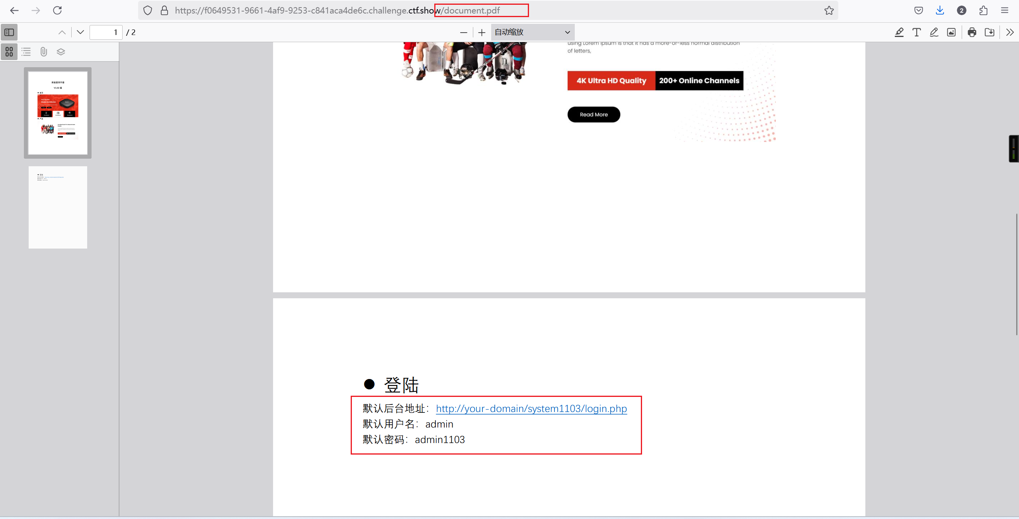The height and width of the screenshot is (519, 1019).
Task: Zoom out with the minus button
Action: (464, 32)
